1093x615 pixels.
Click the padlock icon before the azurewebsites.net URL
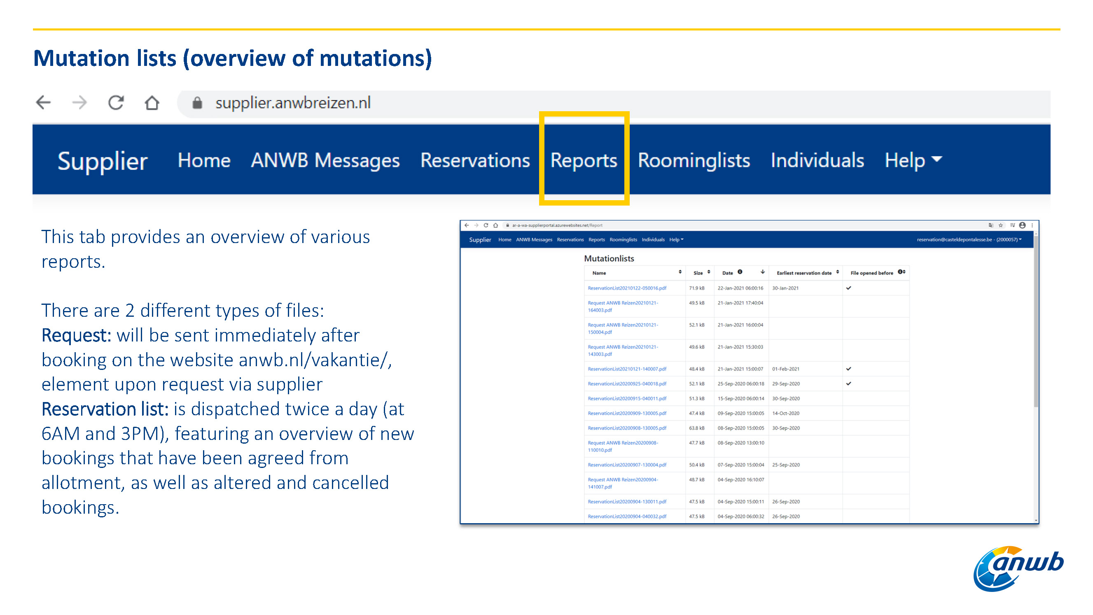pos(507,225)
